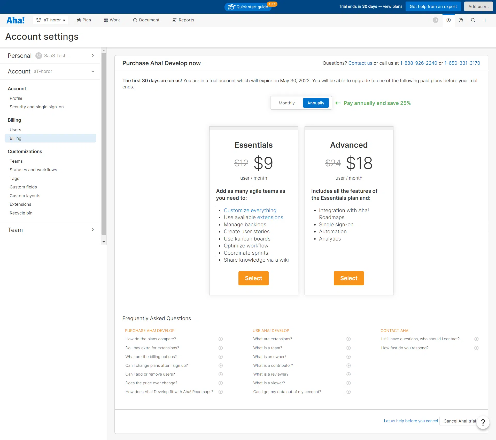The image size is (496, 440).
Task: Click view plans in trial banner
Action: click(x=393, y=6)
